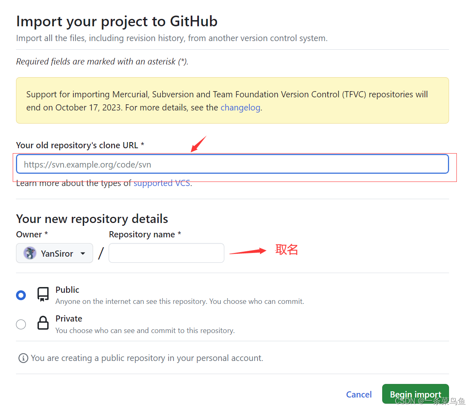Open the YanSiror owner dropdown

click(54, 253)
